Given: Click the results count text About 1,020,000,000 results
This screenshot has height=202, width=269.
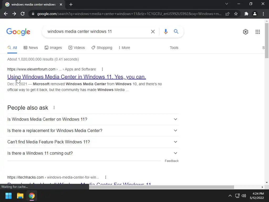Looking at the screenshot, I should 43,59.
